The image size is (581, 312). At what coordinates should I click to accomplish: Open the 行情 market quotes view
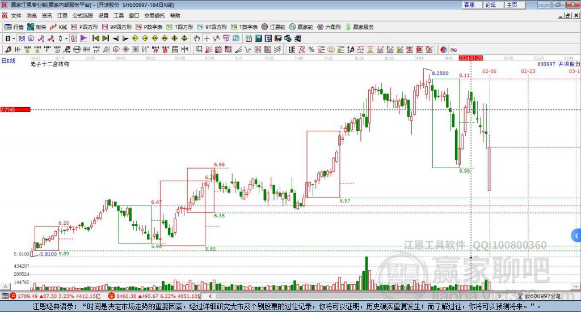(14, 27)
